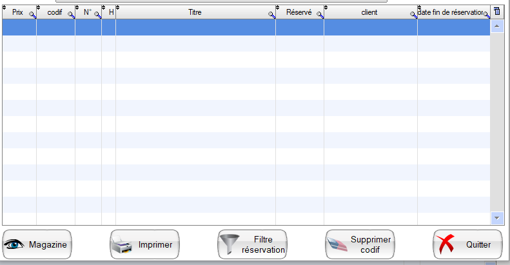Viewport: 510px width, 265px height.
Task: Click the sort arrows on Réservé column
Action: (x=277, y=7)
